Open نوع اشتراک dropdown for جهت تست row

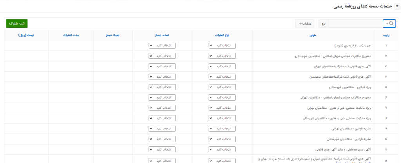[222, 46]
